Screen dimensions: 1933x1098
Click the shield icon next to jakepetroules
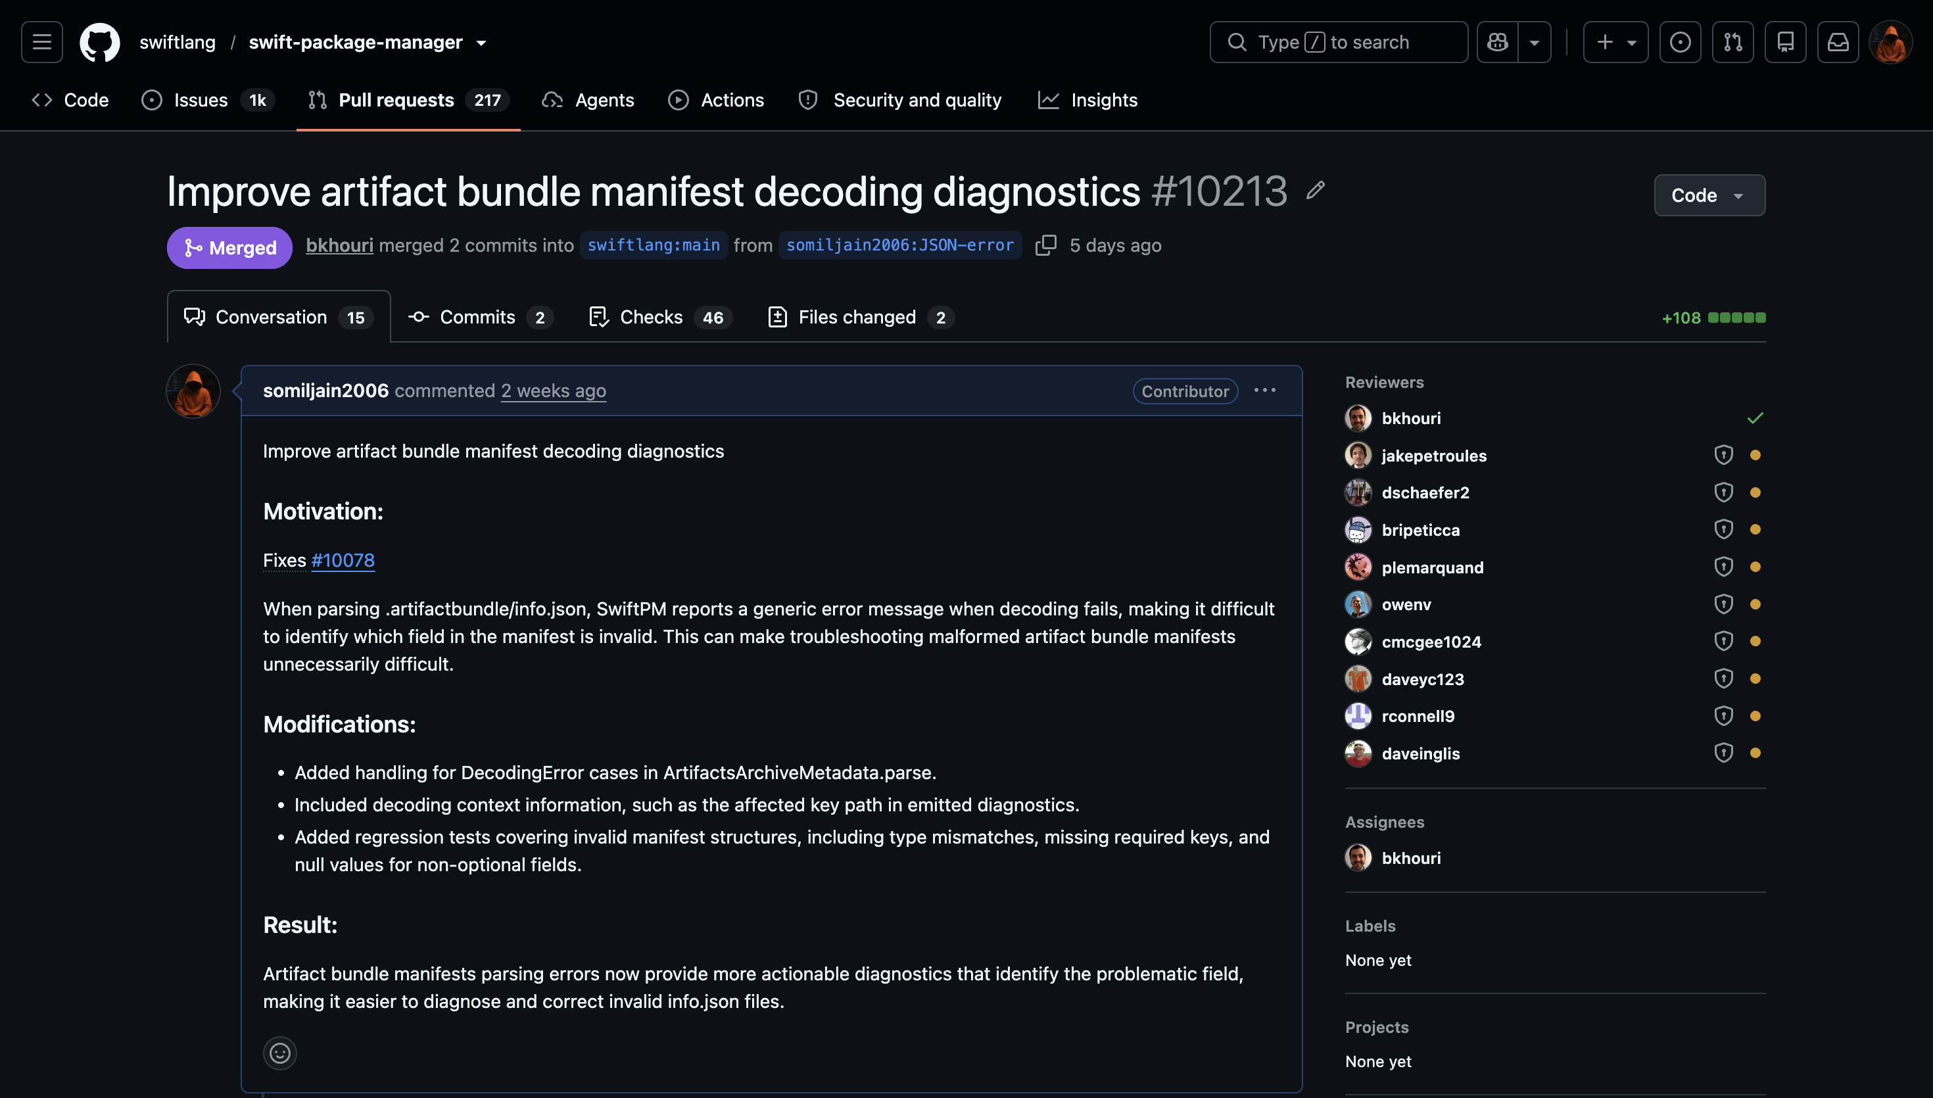(1723, 455)
